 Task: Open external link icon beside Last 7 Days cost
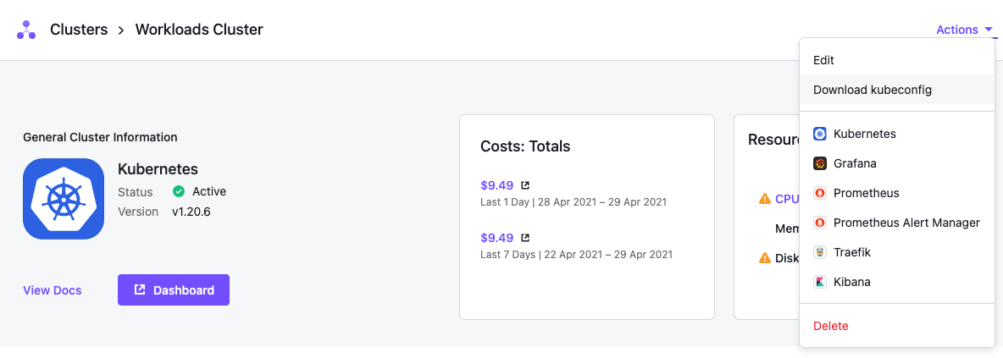click(525, 238)
